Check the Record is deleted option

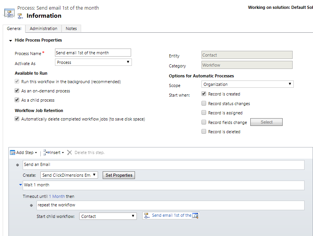coord(203,131)
